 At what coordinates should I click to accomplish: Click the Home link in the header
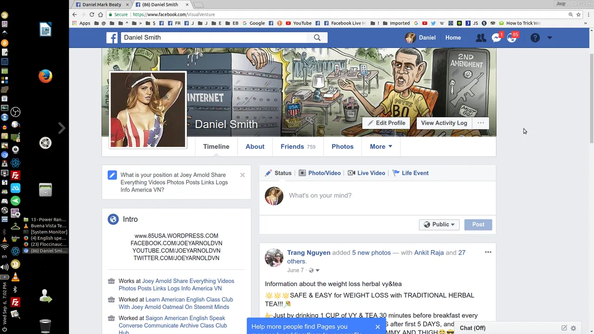click(453, 38)
